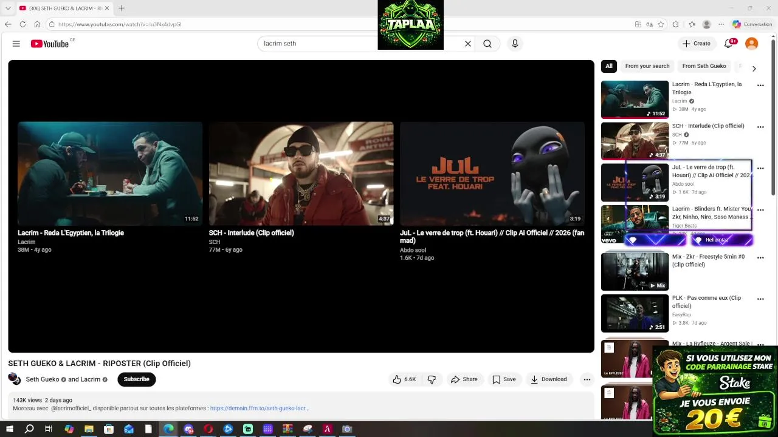Viewport: 778px width, 437px height.
Task: Click sidebar title Lacrim - Blinders ft. Mister You
Action: tap(712, 213)
